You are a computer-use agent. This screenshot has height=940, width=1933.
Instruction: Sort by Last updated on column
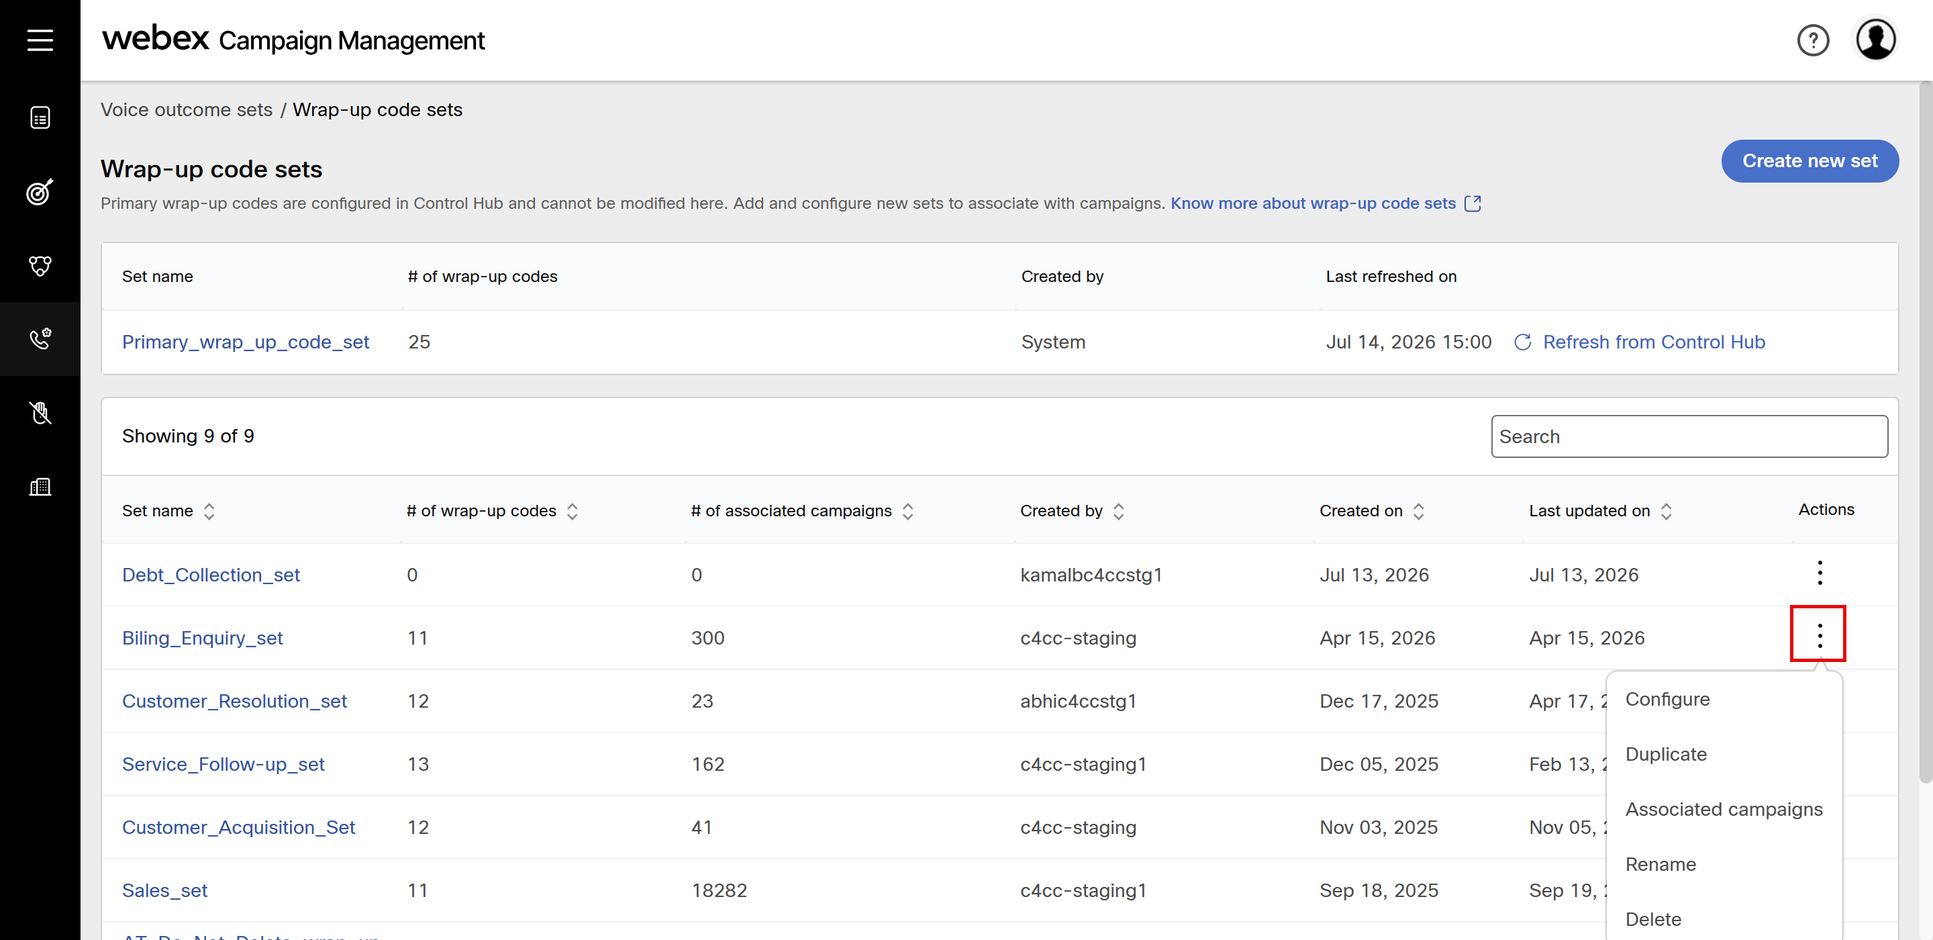click(1665, 512)
